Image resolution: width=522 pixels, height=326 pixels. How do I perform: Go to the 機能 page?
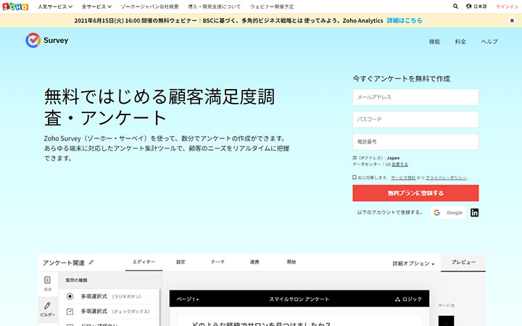pos(434,41)
